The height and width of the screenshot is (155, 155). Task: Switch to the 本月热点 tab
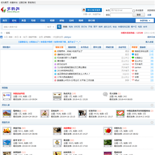coord(84,47)
